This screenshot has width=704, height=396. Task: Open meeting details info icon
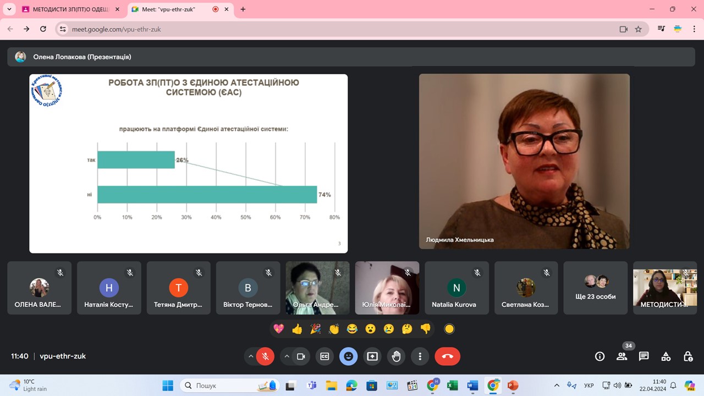[599, 356]
